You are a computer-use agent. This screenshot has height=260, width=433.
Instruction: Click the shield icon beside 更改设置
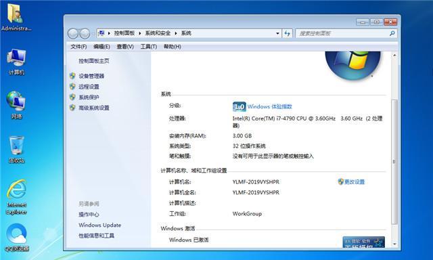pyautogui.click(x=341, y=181)
